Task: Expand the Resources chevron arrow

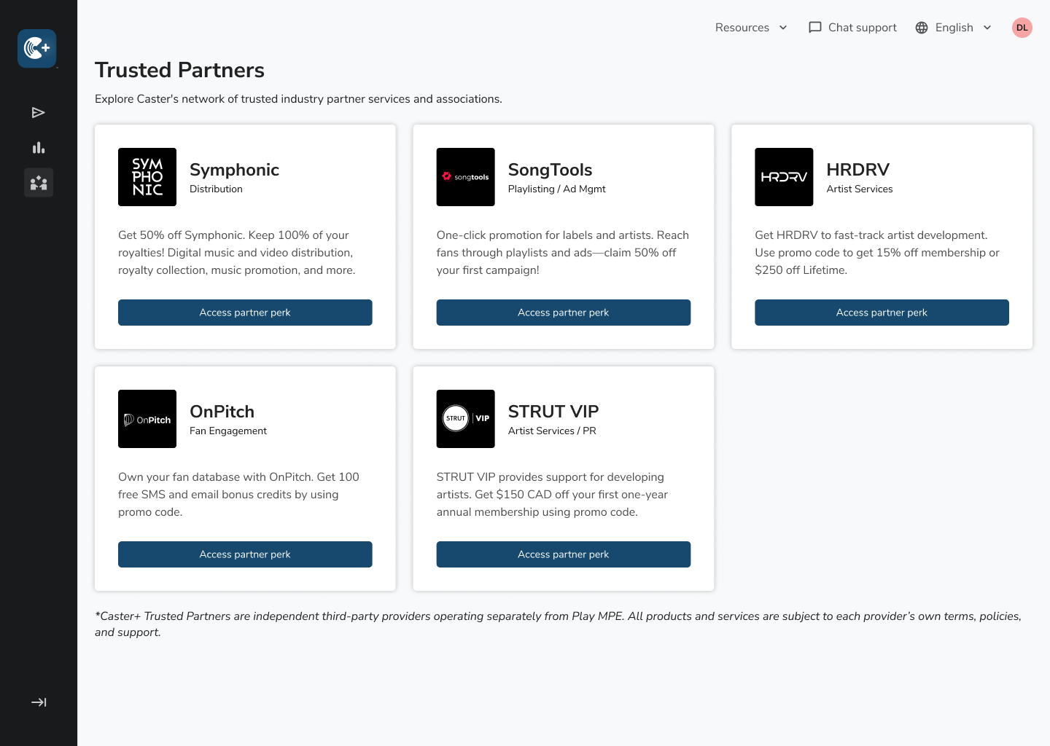Action: (783, 28)
